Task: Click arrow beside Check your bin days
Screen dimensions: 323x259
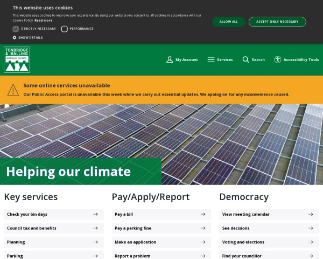Action: click(95, 214)
